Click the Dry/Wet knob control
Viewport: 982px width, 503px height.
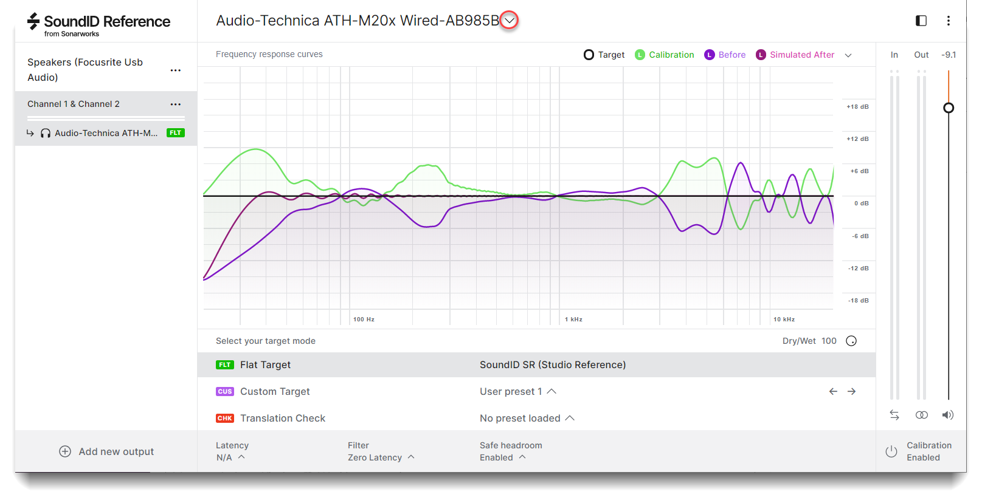(851, 341)
